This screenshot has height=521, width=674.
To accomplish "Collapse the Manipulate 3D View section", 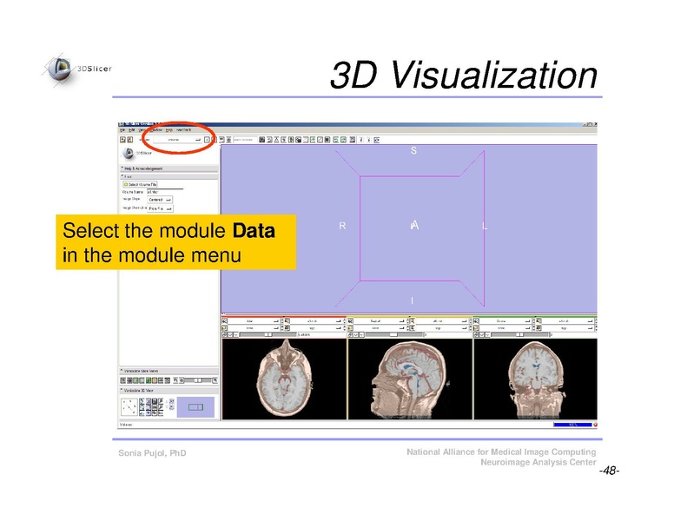I will [168, 391].
